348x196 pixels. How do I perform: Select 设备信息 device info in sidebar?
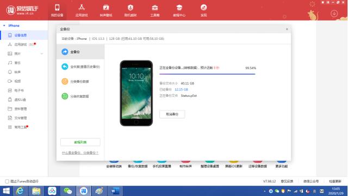pos(24,35)
